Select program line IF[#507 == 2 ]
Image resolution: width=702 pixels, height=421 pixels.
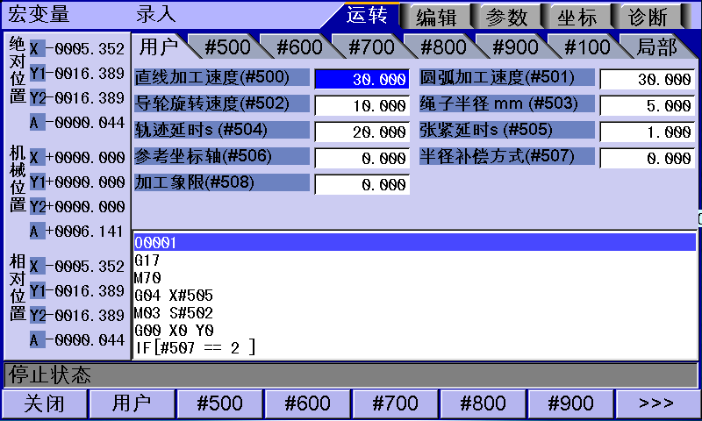414,347
